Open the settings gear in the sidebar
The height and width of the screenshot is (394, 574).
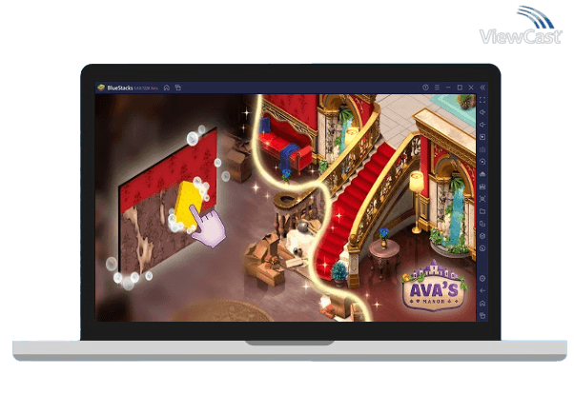482,279
